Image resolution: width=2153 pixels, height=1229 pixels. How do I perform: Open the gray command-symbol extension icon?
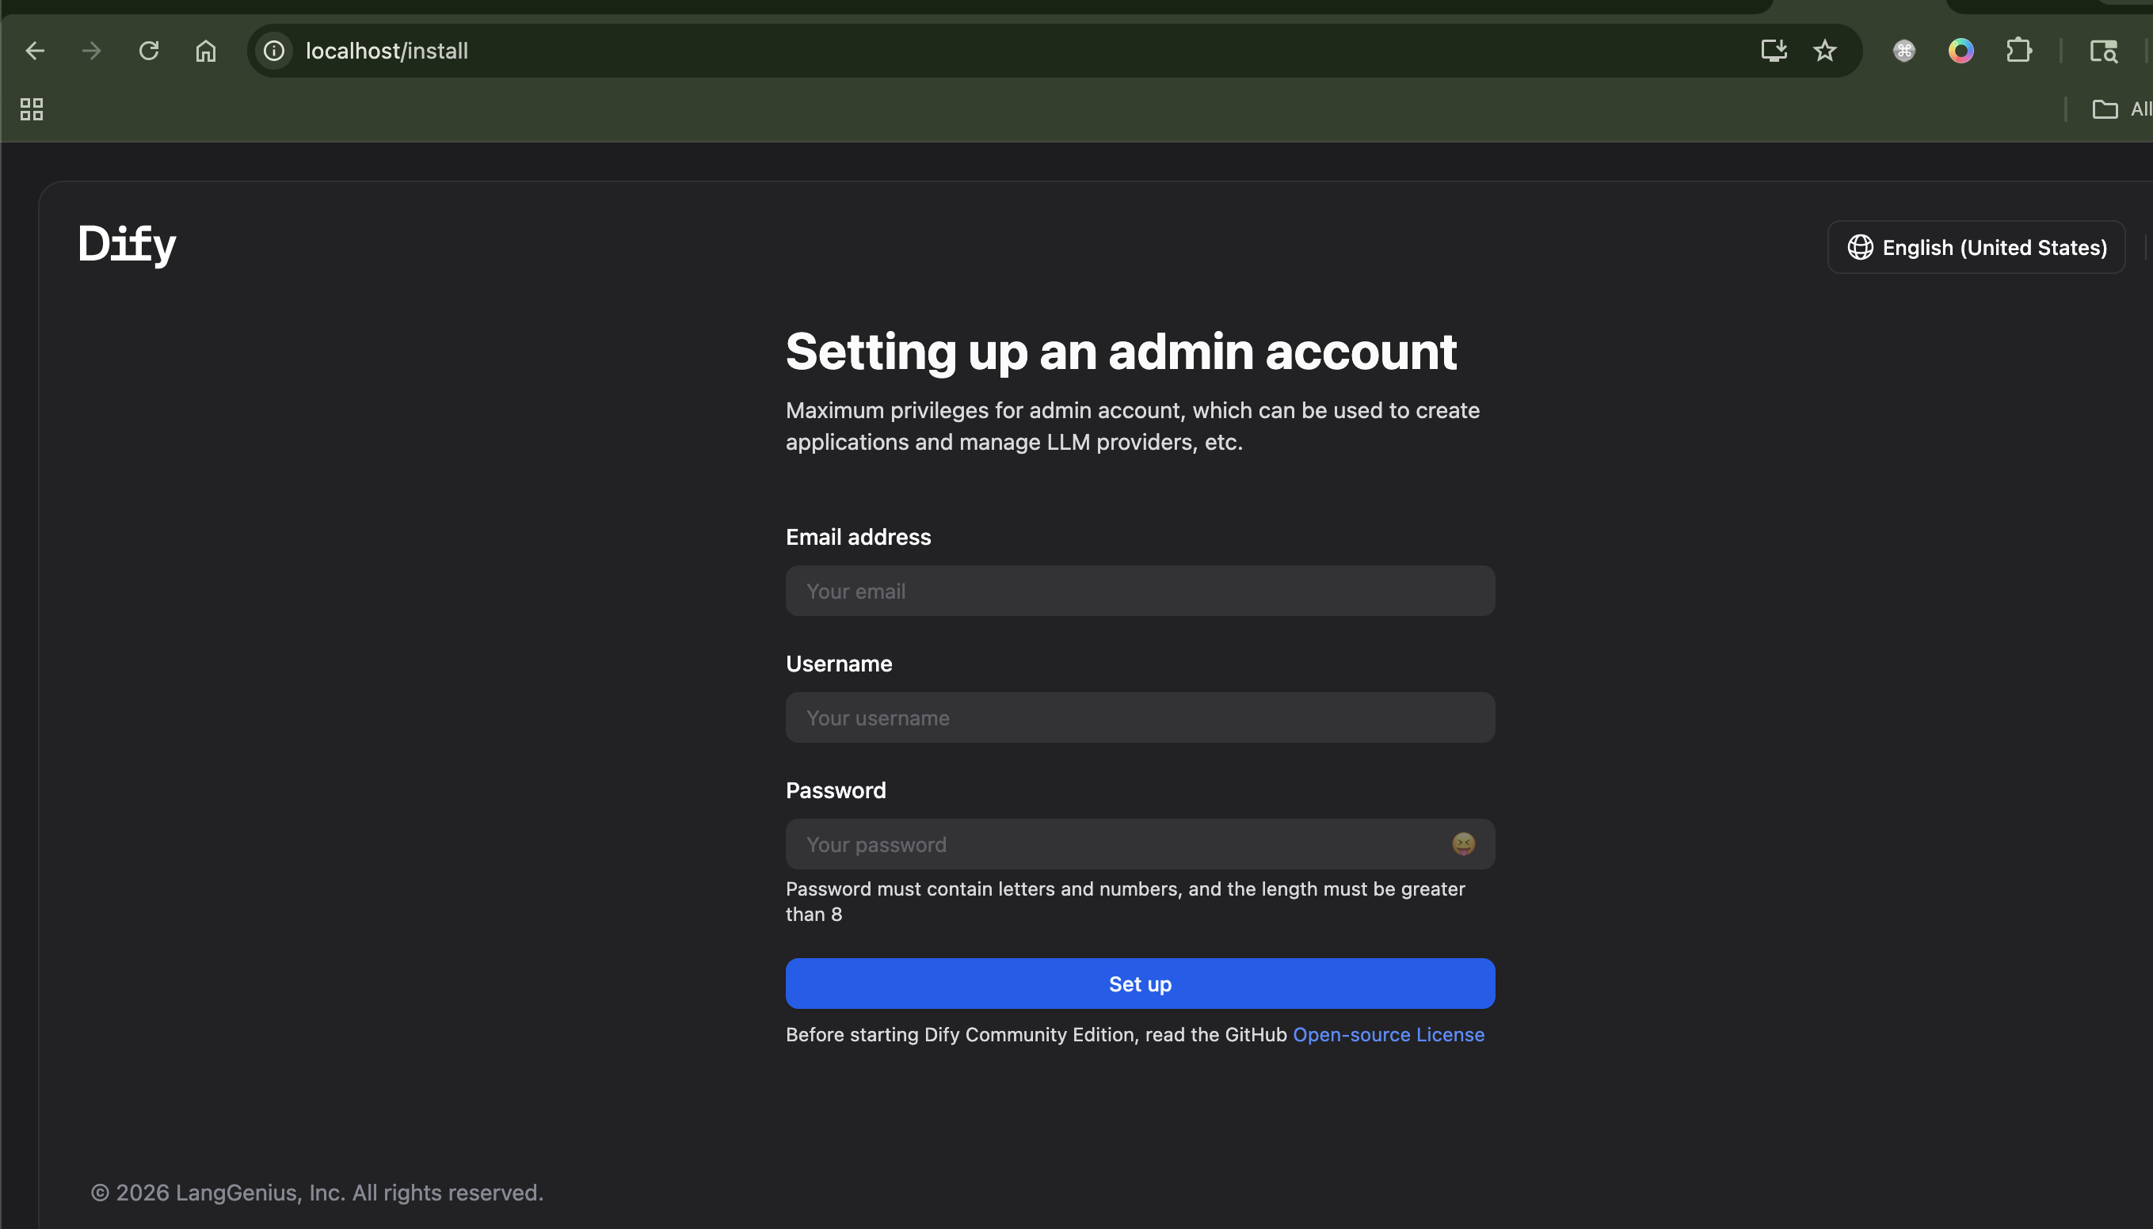tap(1904, 51)
